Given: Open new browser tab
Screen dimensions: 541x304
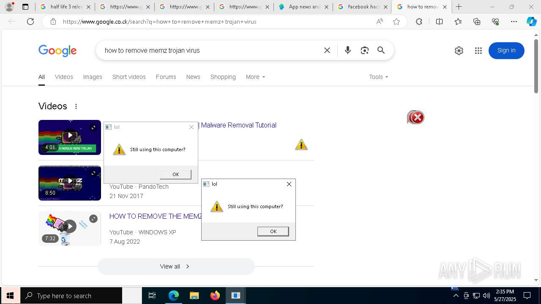Looking at the screenshot, I should [459, 7].
